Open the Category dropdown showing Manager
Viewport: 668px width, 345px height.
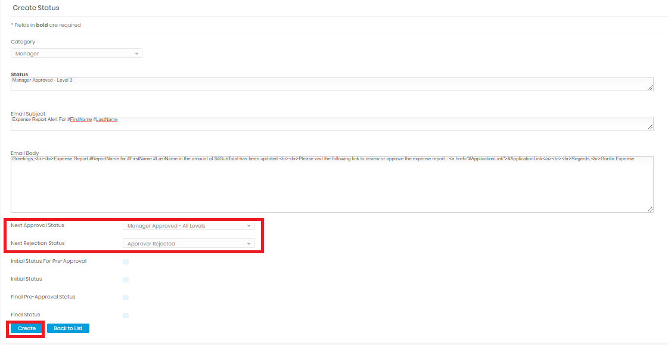76,54
